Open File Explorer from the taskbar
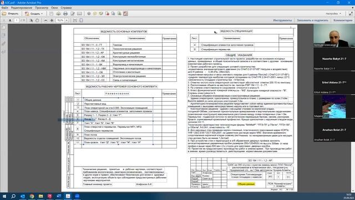The height and width of the screenshot is (200, 355). (40, 196)
